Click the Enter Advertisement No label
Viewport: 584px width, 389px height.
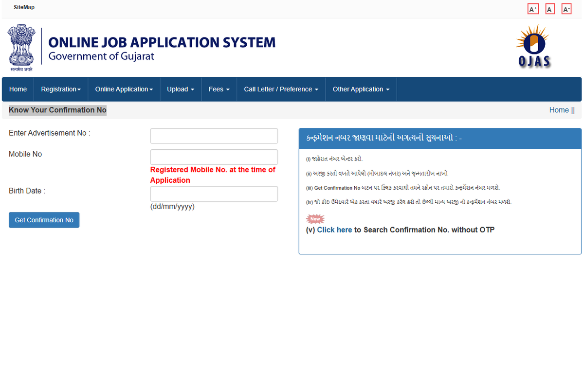point(50,133)
